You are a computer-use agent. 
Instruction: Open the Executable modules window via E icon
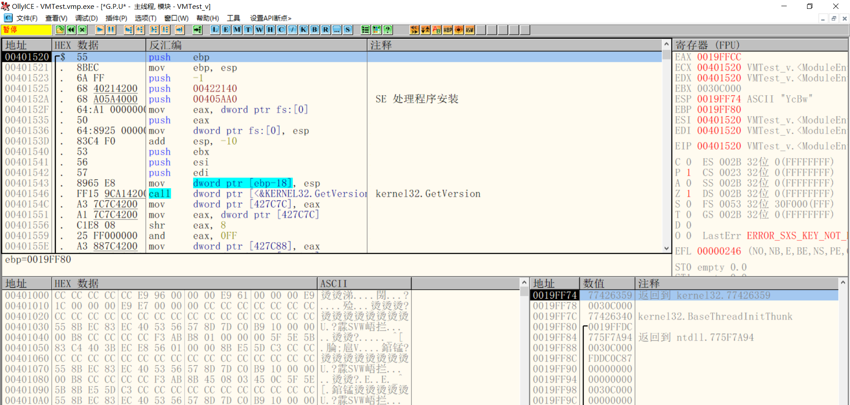tap(226, 30)
